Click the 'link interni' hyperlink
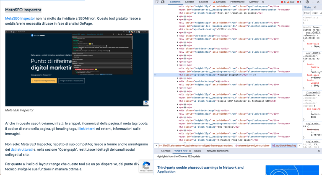 tap(88, 129)
